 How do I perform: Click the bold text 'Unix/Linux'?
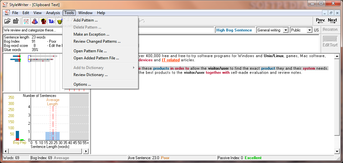pos(274,56)
